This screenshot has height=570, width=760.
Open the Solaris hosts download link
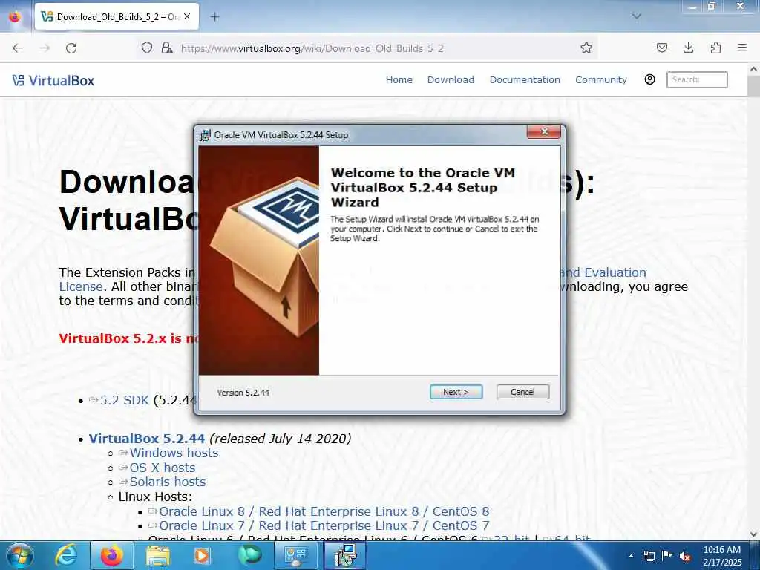pos(167,482)
